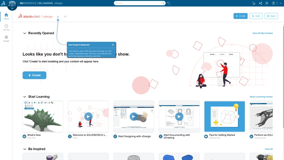
Task: Click Tips for Getting Started title
Action: (x=222, y=135)
